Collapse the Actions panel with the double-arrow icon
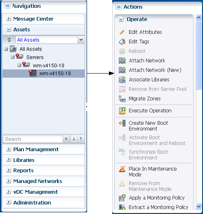 point(118,7)
